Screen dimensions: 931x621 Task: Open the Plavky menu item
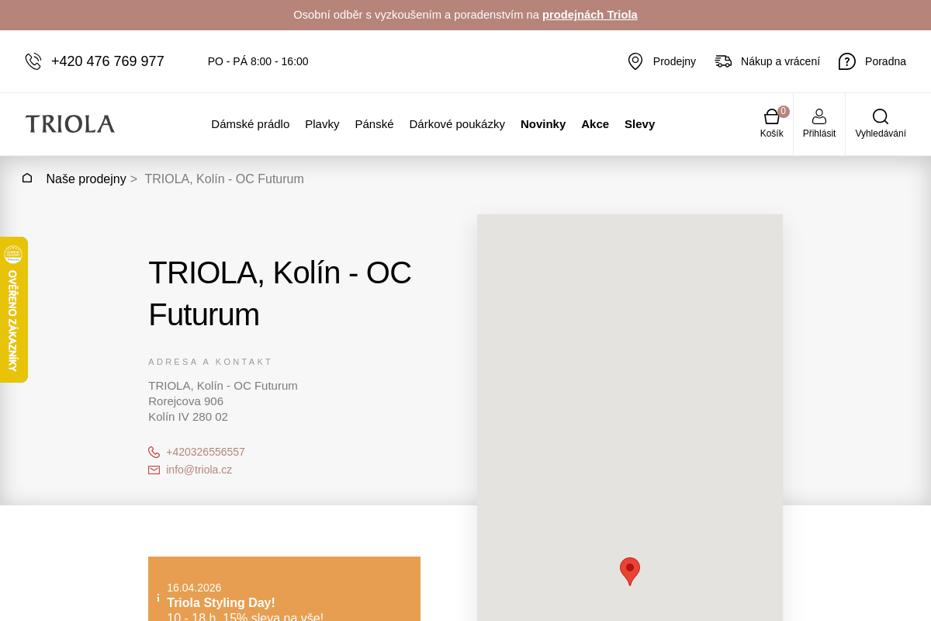[322, 124]
